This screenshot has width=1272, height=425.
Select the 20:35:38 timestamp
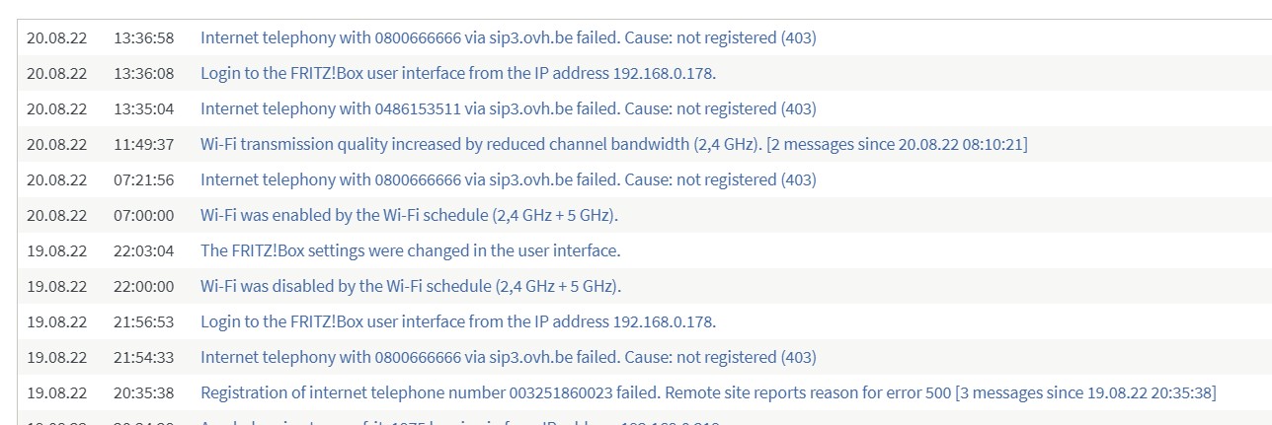click(x=143, y=392)
